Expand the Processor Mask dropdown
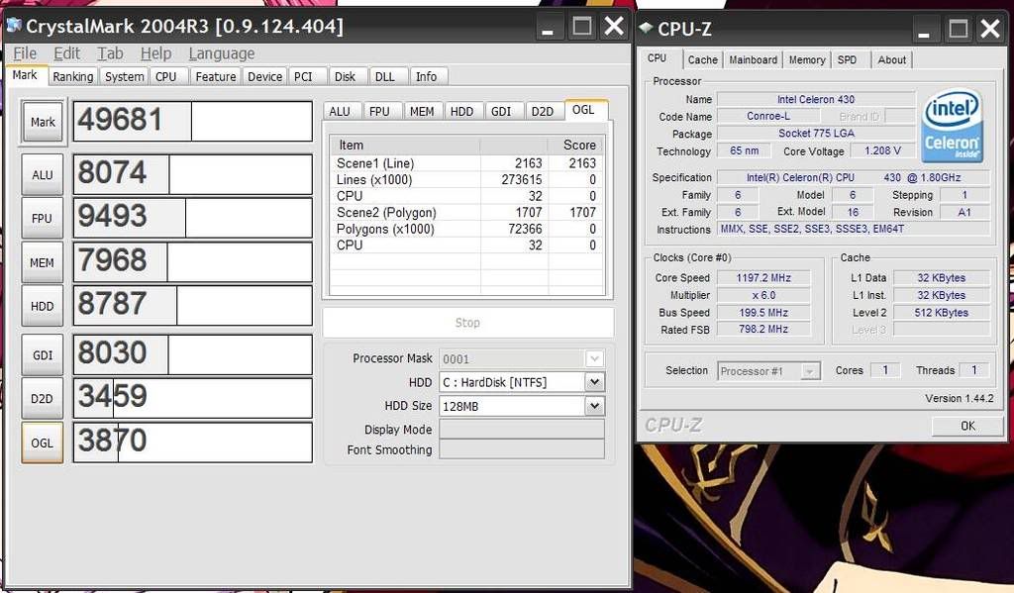 pos(594,358)
